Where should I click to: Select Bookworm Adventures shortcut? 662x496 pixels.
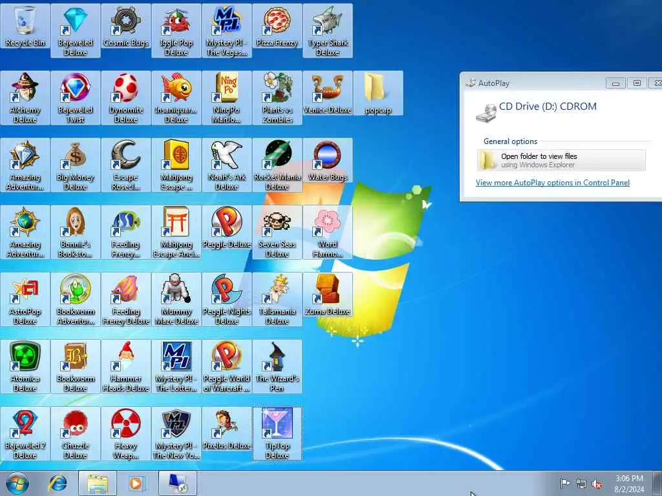click(x=76, y=300)
